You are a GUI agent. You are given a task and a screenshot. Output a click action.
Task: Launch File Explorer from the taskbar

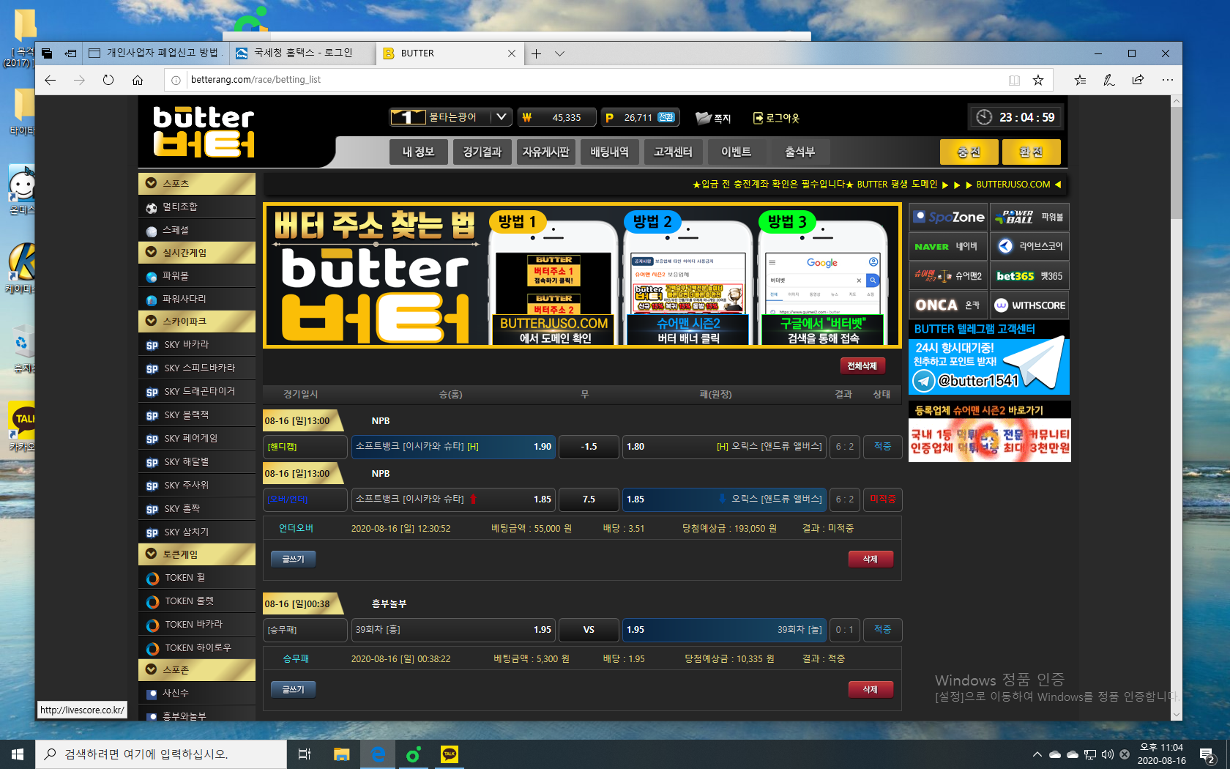[x=341, y=754]
